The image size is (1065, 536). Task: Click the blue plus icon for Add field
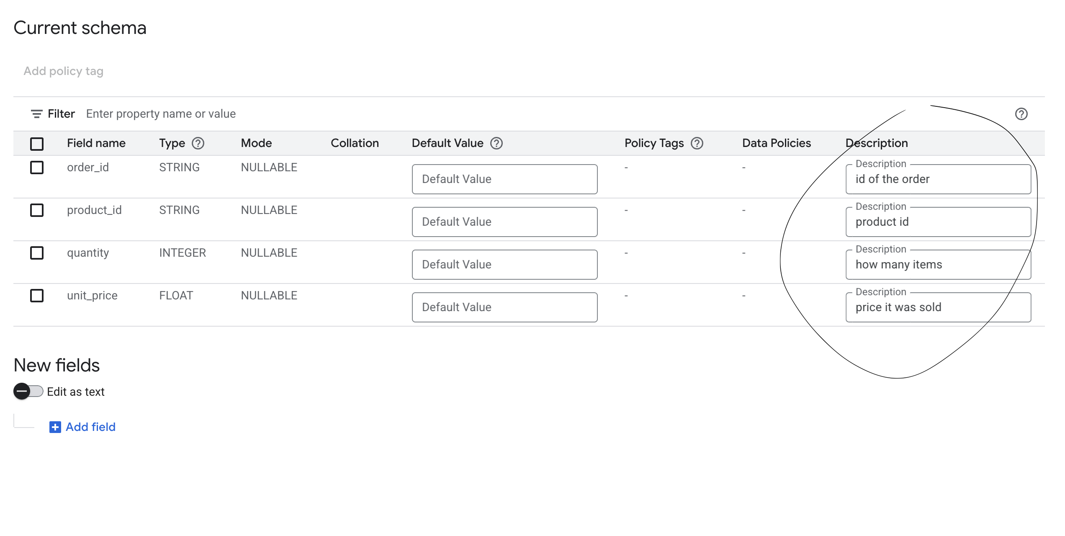55,427
